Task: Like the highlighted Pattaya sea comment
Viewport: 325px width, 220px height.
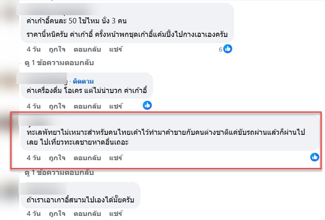Action: tap(57, 158)
